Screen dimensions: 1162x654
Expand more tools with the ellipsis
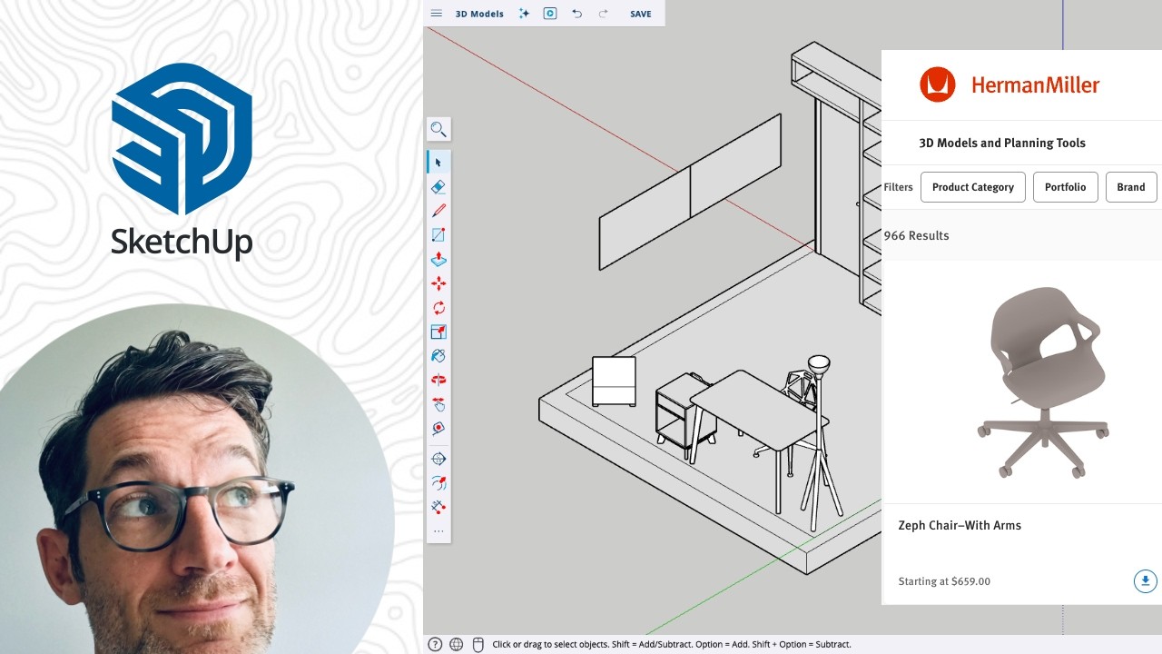pos(438,531)
